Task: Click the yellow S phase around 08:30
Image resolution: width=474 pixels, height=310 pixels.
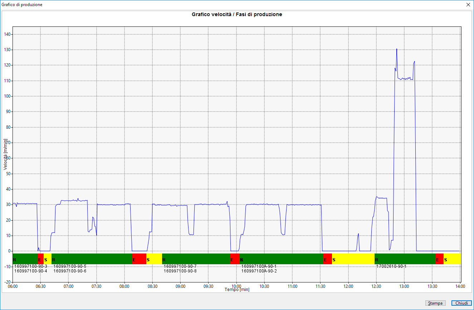Action: pyautogui.click(x=154, y=259)
